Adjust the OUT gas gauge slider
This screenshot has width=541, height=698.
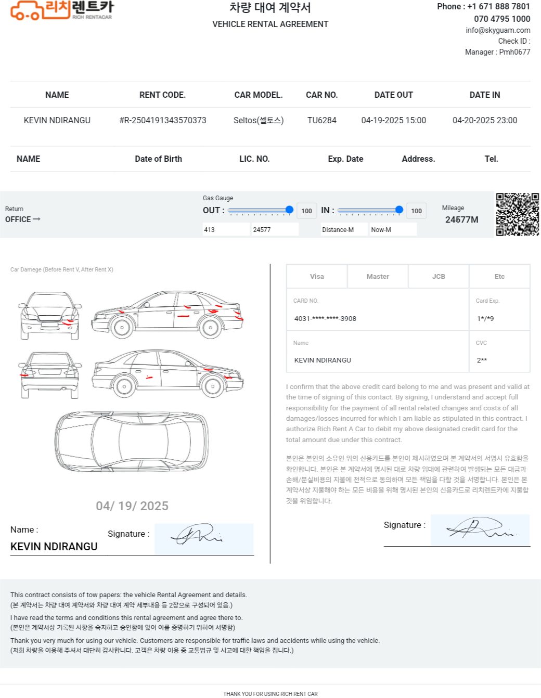pyautogui.click(x=261, y=210)
